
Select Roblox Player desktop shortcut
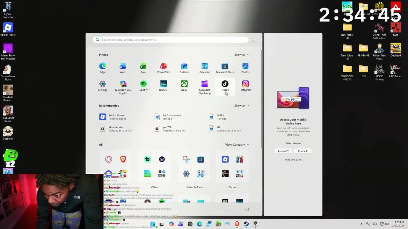(8, 29)
